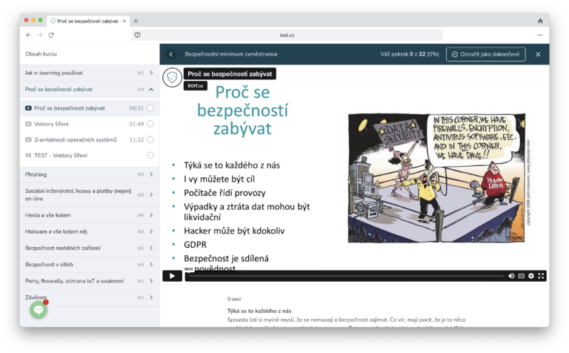This screenshot has height=353, width=569.
Task: Enter fullscreen video mode
Action: pyautogui.click(x=541, y=276)
